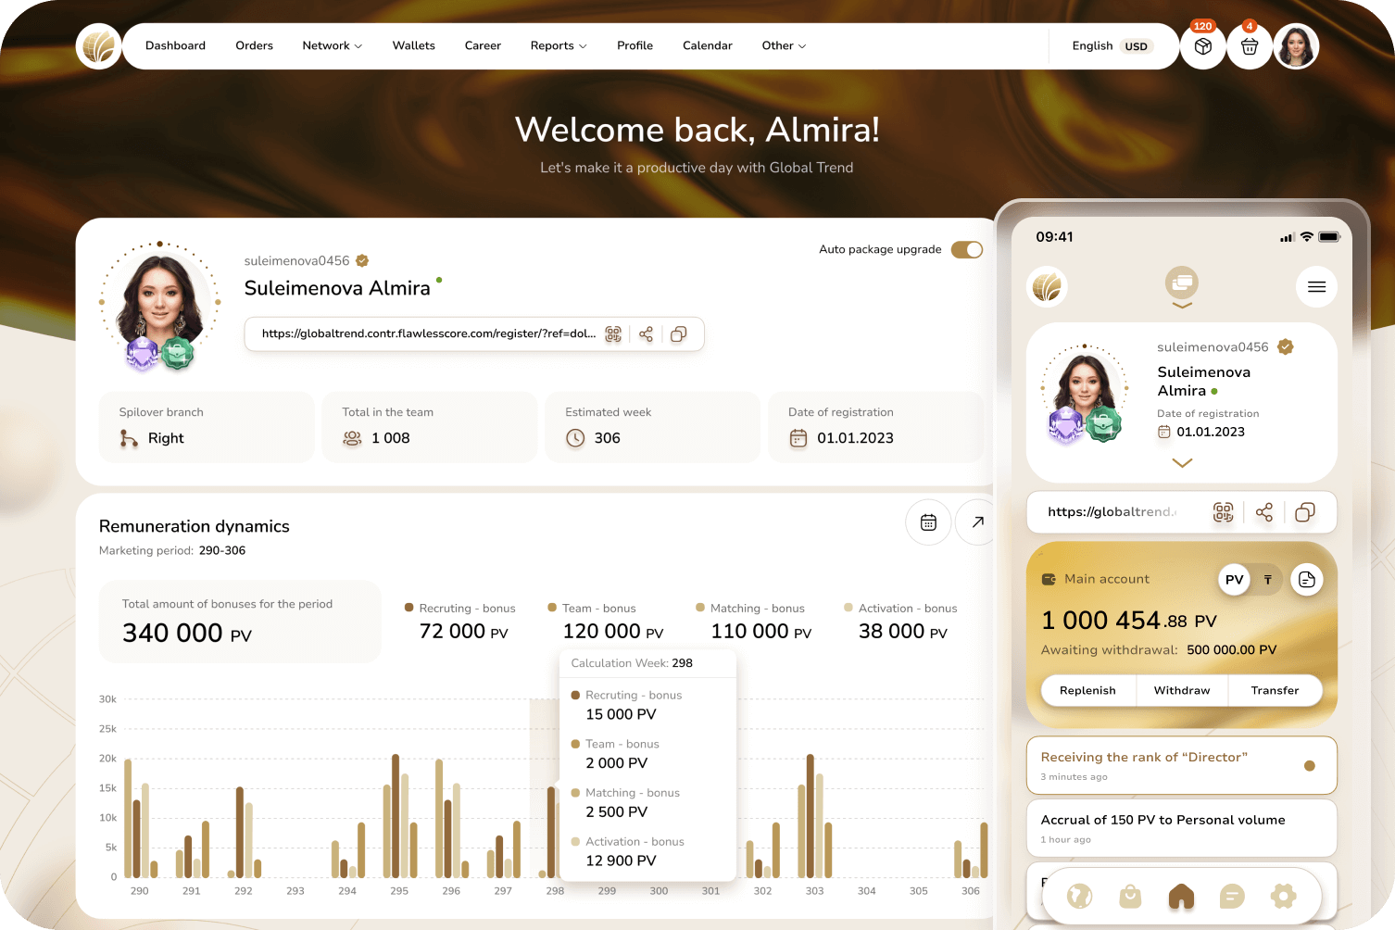1395x930 pixels.
Task: Open calendar picker in Remuneration dynamics
Action: pos(928,522)
